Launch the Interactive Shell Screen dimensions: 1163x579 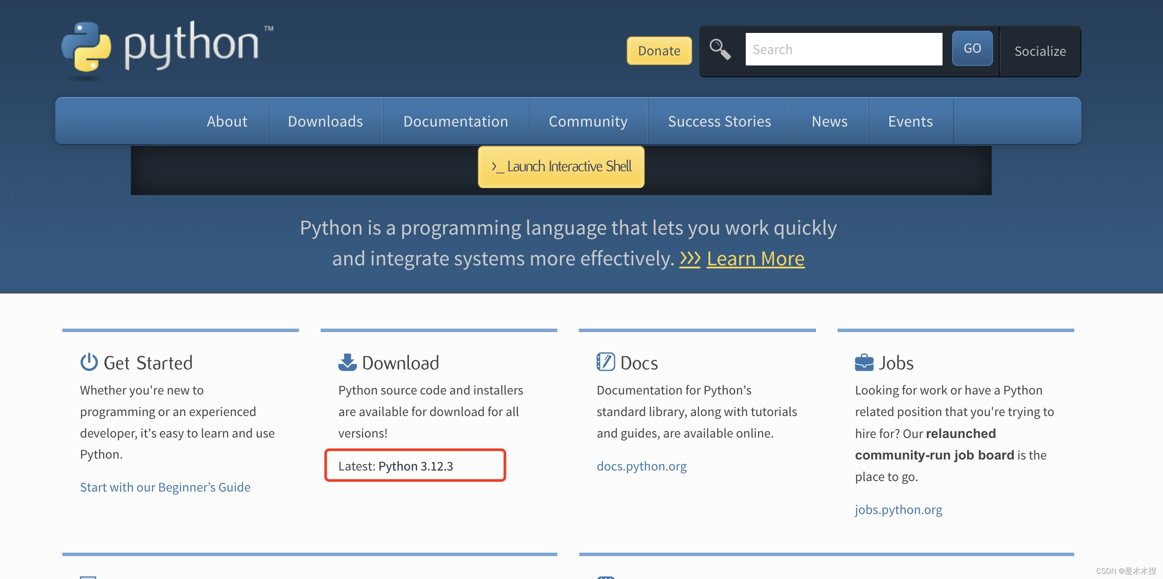(561, 166)
